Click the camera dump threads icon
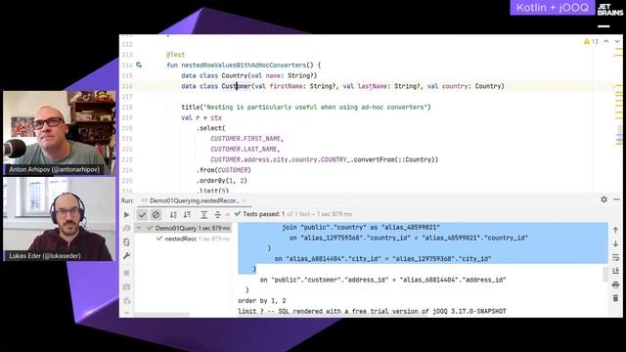The image size is (626, 352). point(126,286)
